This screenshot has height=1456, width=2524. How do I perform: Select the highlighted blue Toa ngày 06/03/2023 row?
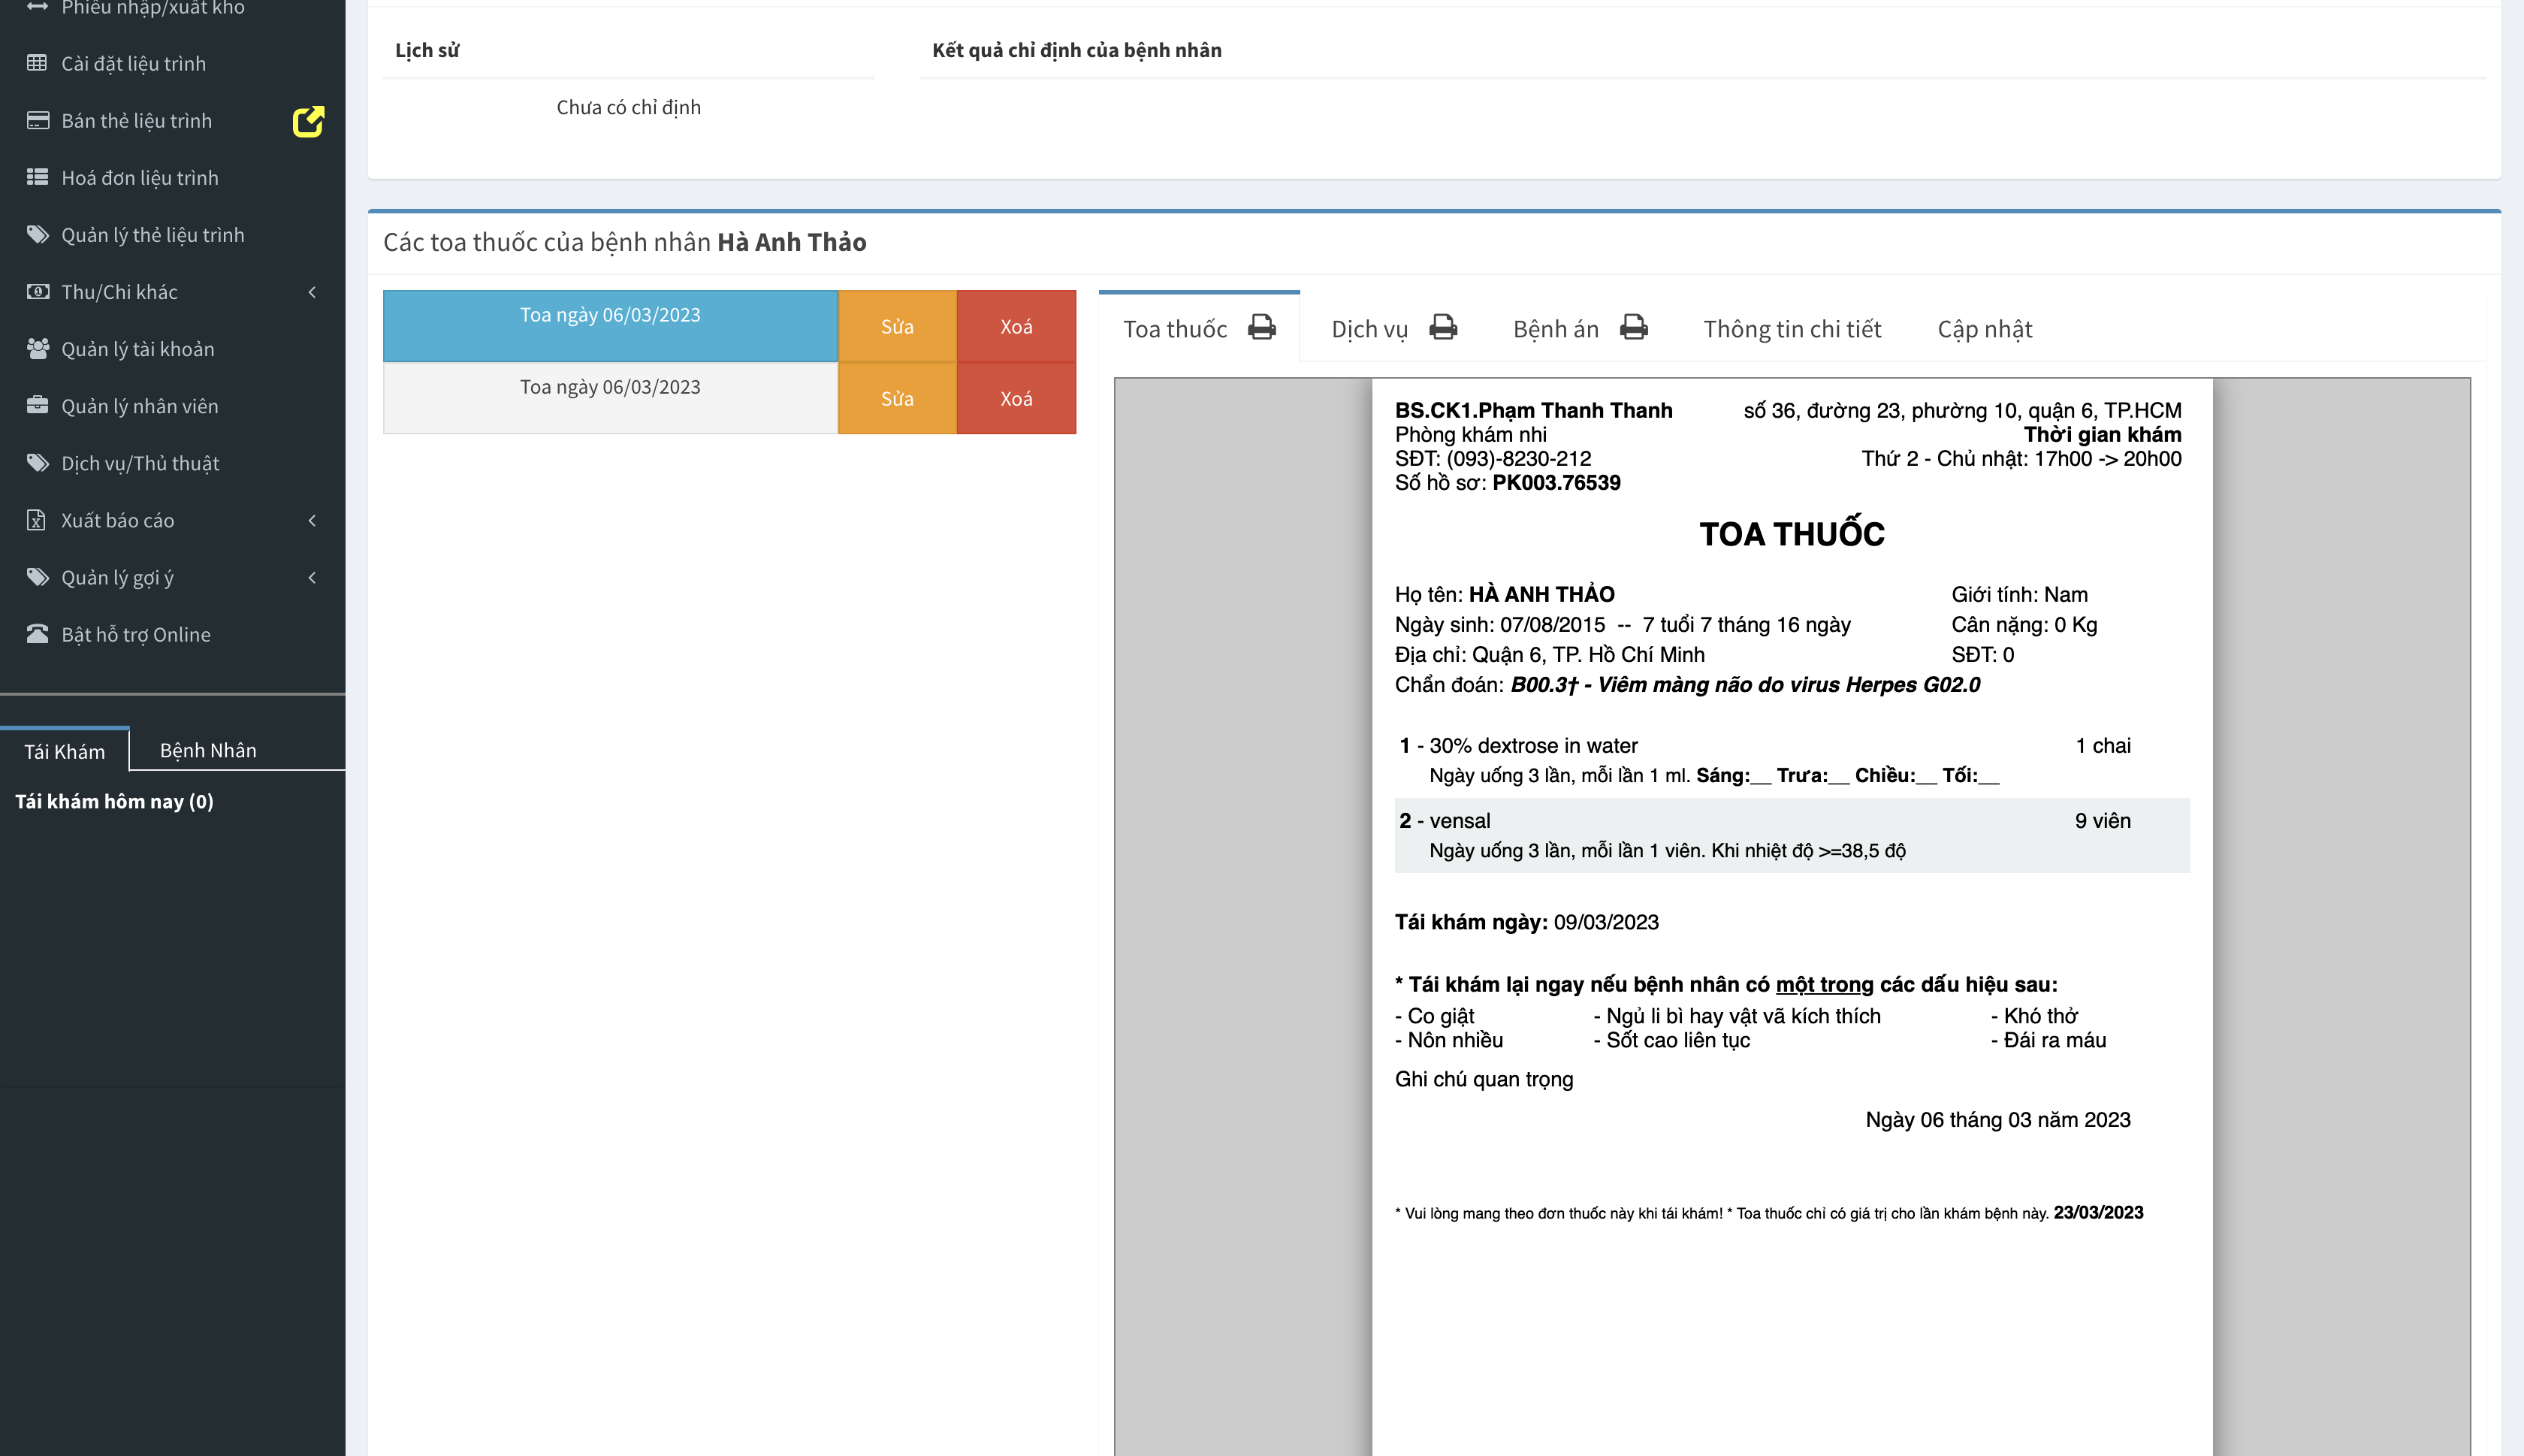pos(610,326)
